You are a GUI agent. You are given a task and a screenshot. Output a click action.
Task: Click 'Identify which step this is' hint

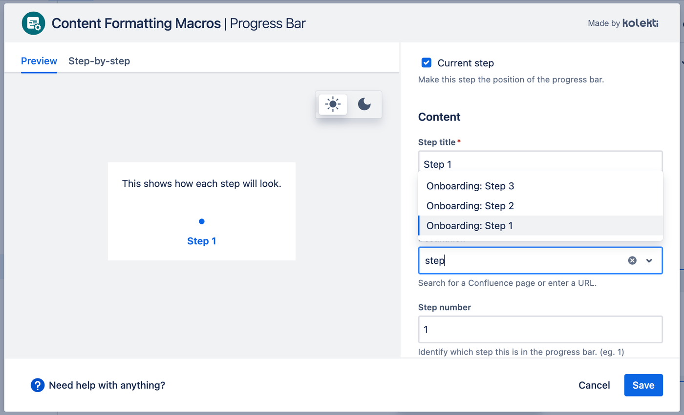(x=521, y=352)
